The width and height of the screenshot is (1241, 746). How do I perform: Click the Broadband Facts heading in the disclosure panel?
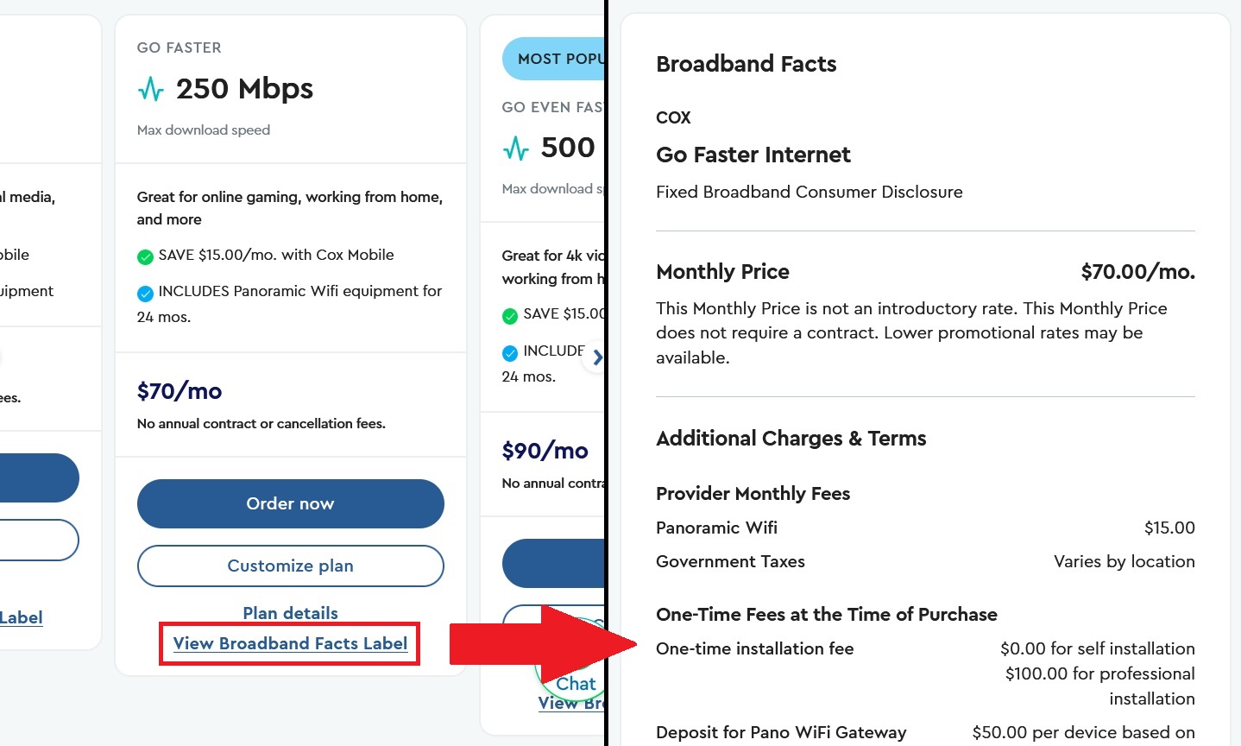tap(746, 64)
